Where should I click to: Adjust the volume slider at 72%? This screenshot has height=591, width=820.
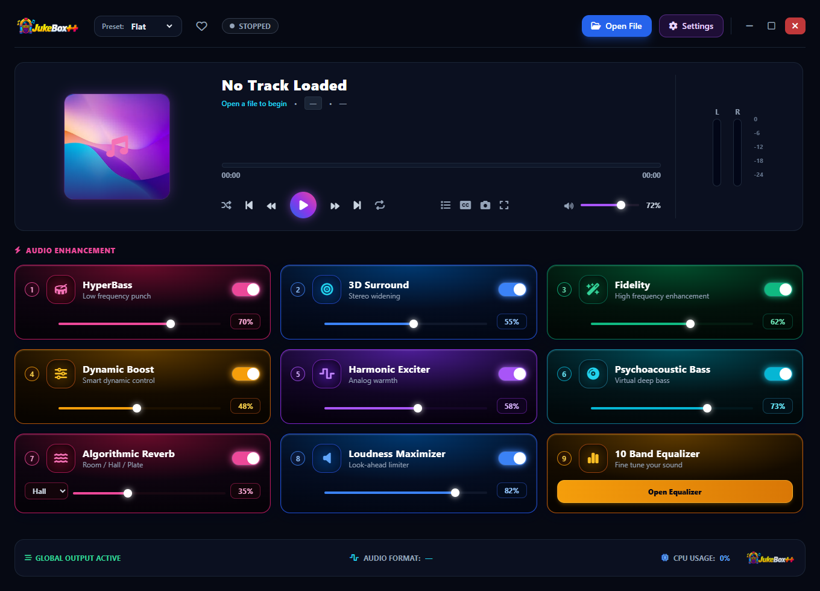click(610, 205)
